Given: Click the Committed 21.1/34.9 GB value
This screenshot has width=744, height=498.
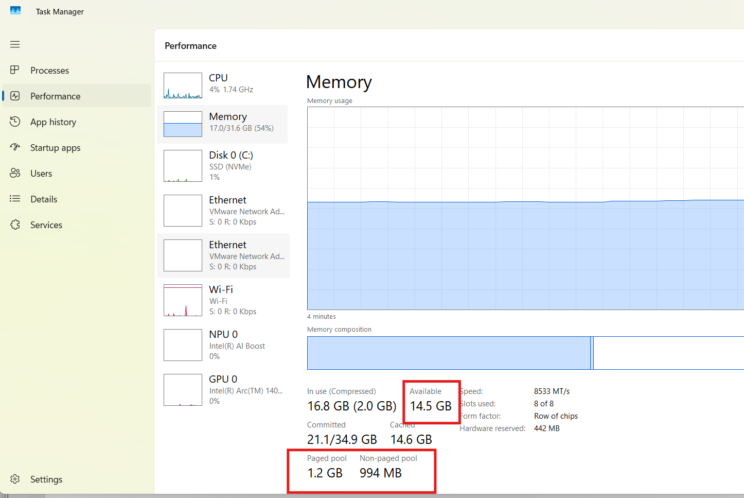Looking at the screenshot, I should pos(342,439).
